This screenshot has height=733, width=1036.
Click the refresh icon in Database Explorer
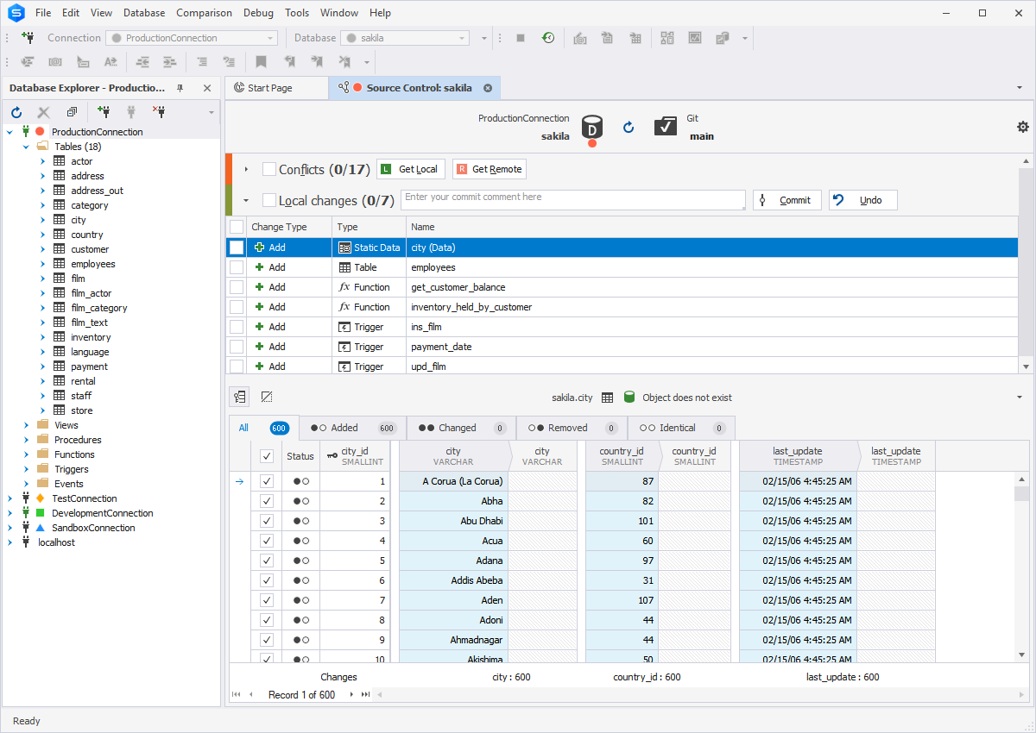click(16, 112)
